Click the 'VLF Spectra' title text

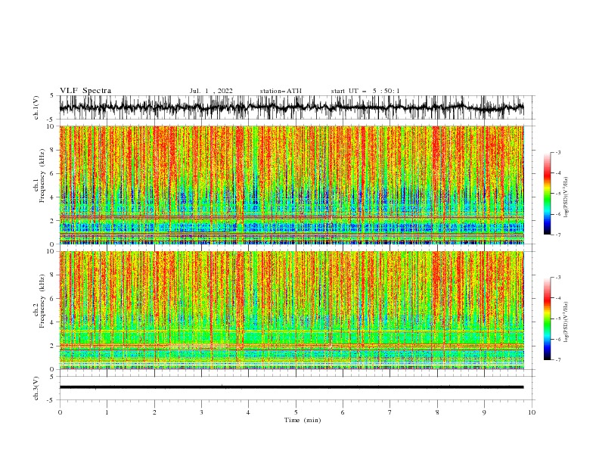(85, 91)
